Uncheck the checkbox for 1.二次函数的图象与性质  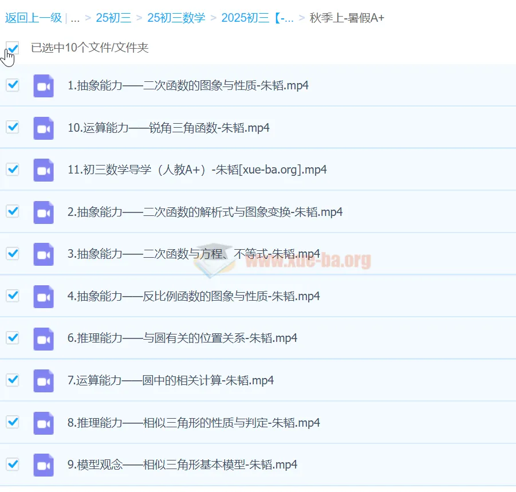[x=13, y=85]
